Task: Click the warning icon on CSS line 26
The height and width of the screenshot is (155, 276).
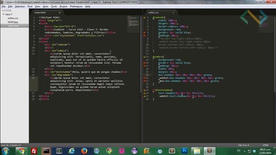Action: [x=144, y=93]
